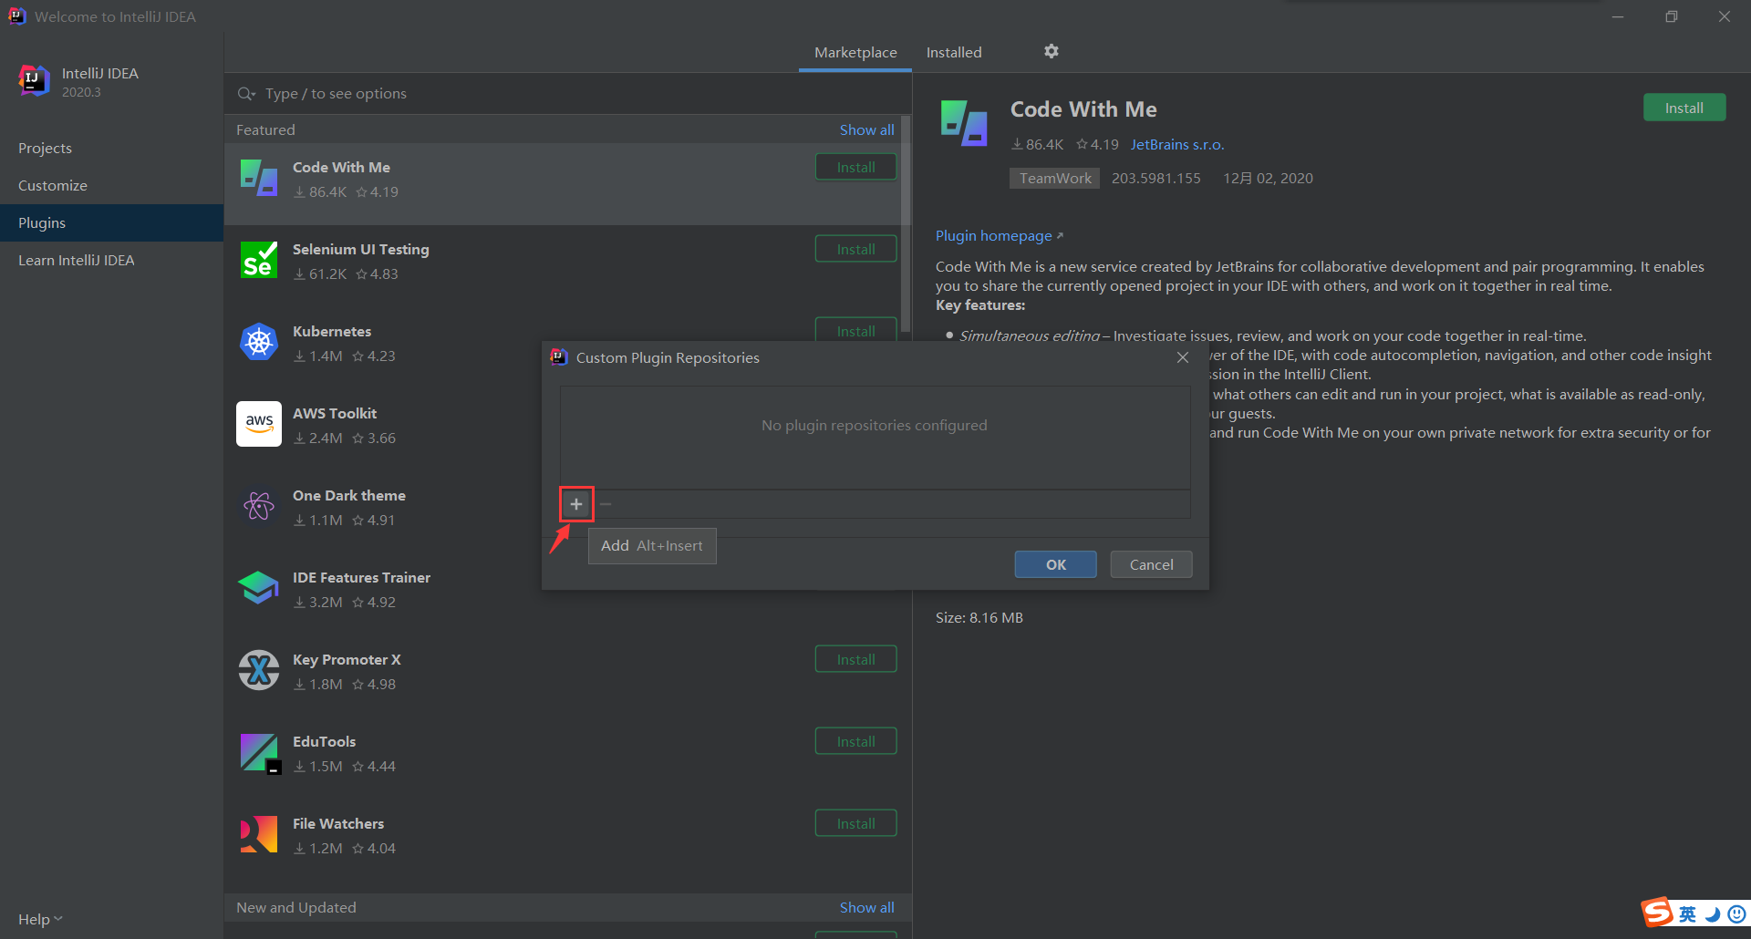Install Selenium UI Testing plugin
This screenshot has width=1751, height=939.
click(x=855, y=249)
